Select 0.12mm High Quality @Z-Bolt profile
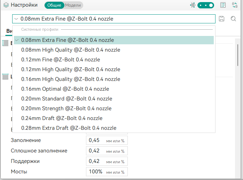The image size is (243, 180). point(114,69)
